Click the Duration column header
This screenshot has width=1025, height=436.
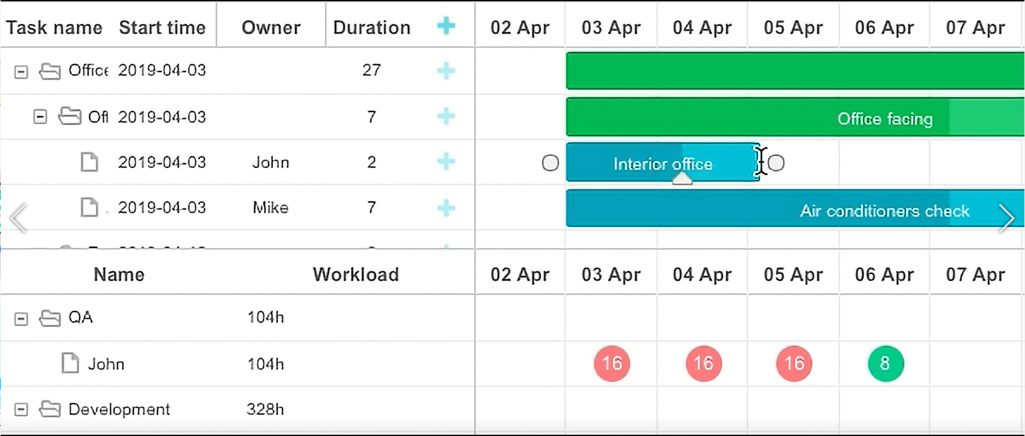[372, 27]
